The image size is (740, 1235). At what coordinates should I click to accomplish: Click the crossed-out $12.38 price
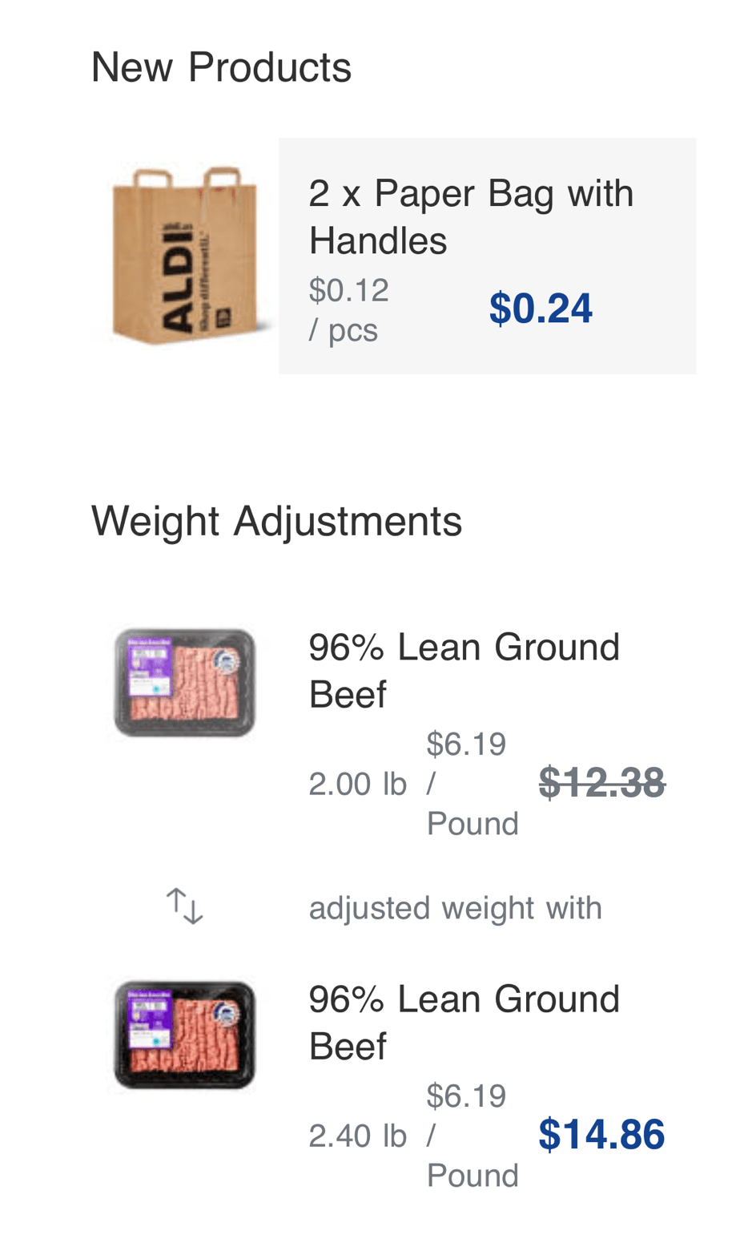pos(601,783)
